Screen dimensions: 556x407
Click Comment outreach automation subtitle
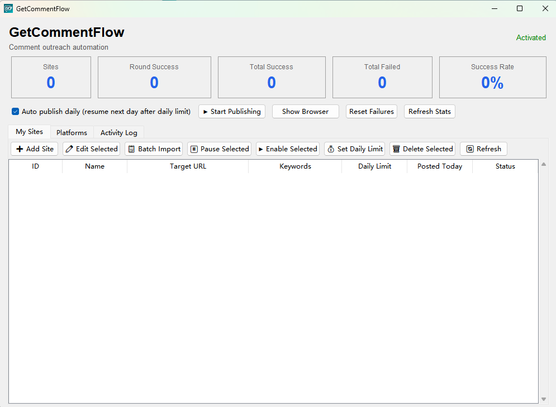(x=59, y=47)
